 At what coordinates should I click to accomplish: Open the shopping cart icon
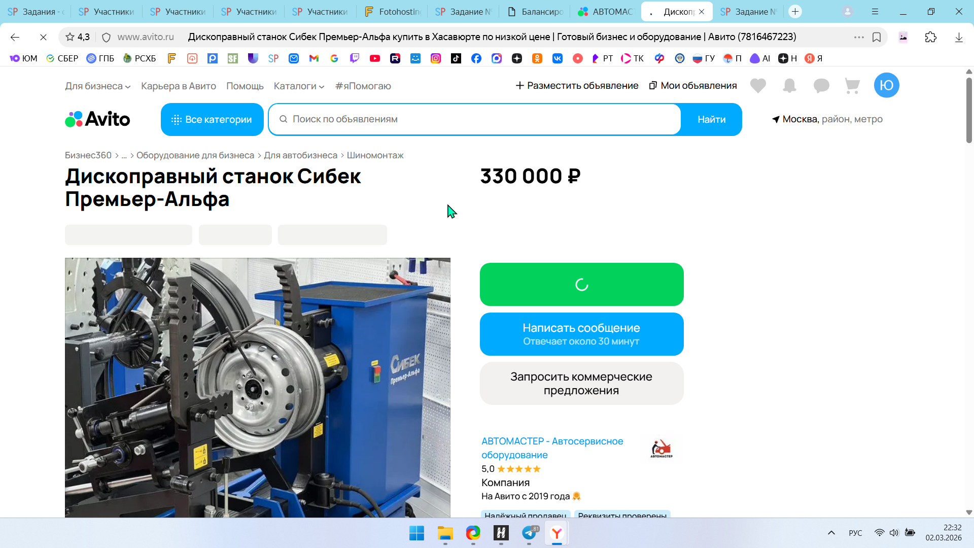(852, 86)
